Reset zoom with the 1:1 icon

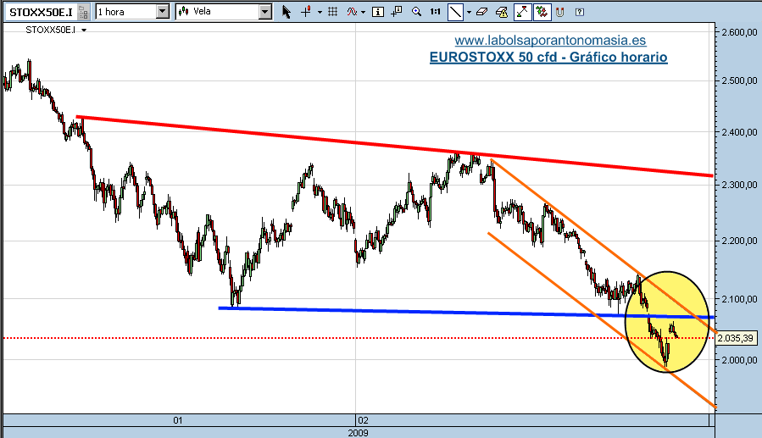click(436, 12)
